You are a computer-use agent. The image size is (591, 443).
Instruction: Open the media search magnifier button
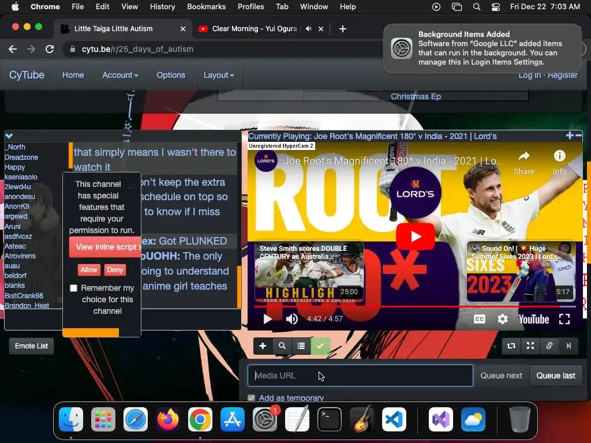pos(282,346)
